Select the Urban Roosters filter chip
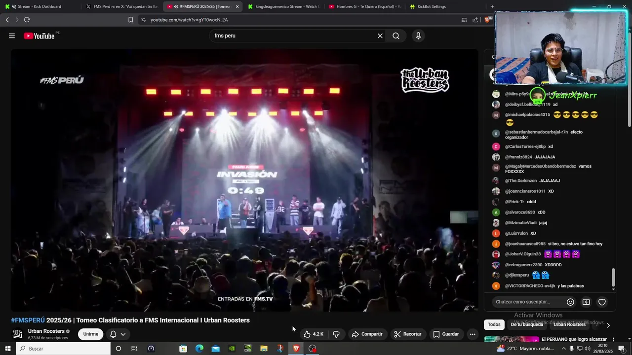The width and height of the screenshot is (632, 355). click(x=569, y=324)
